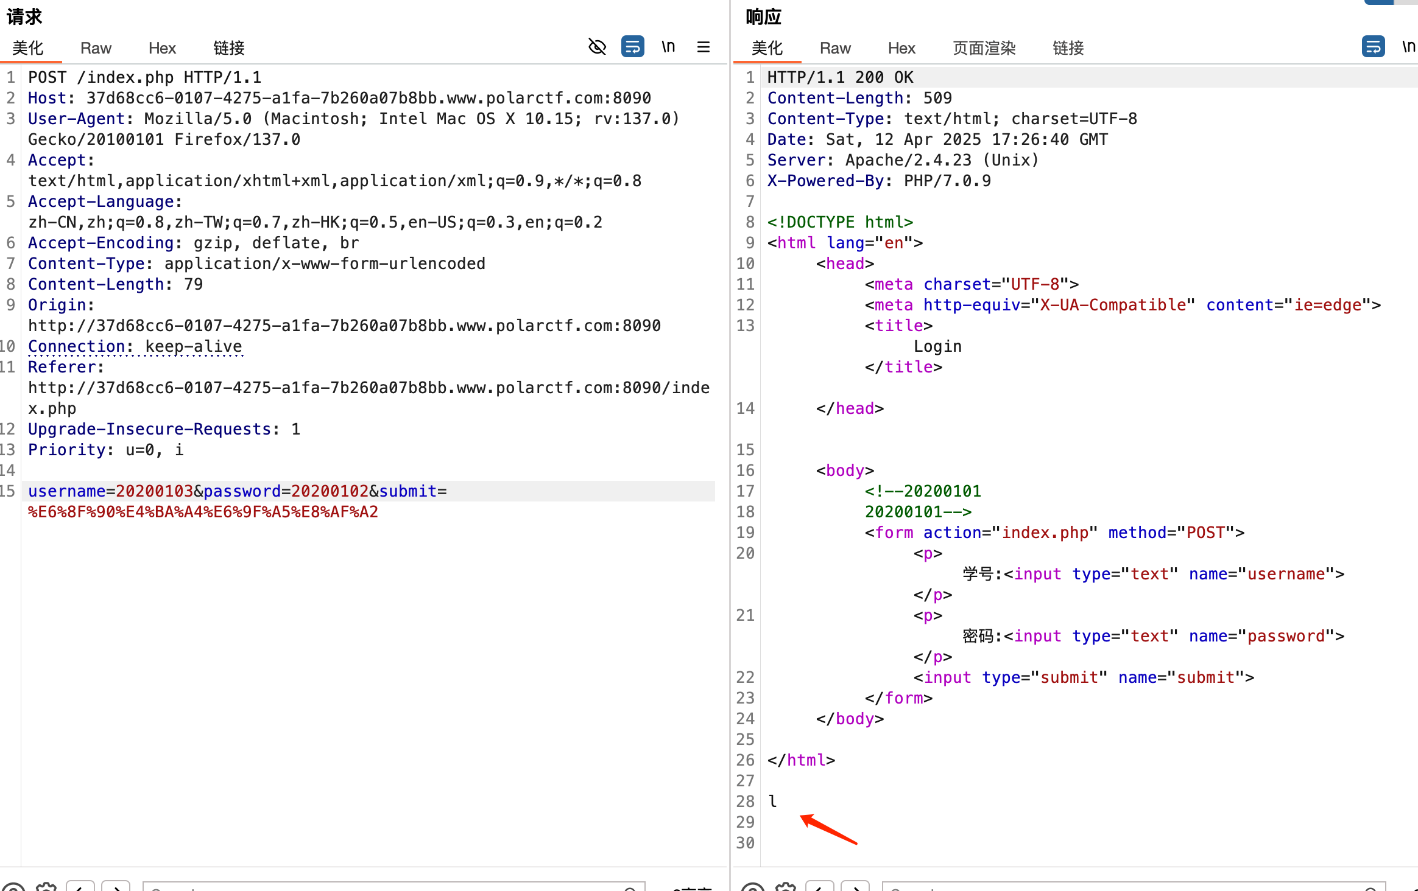Switch response view to Raw tab
The width and height of the screenshot is (1418, 891).
click(835, 48)
